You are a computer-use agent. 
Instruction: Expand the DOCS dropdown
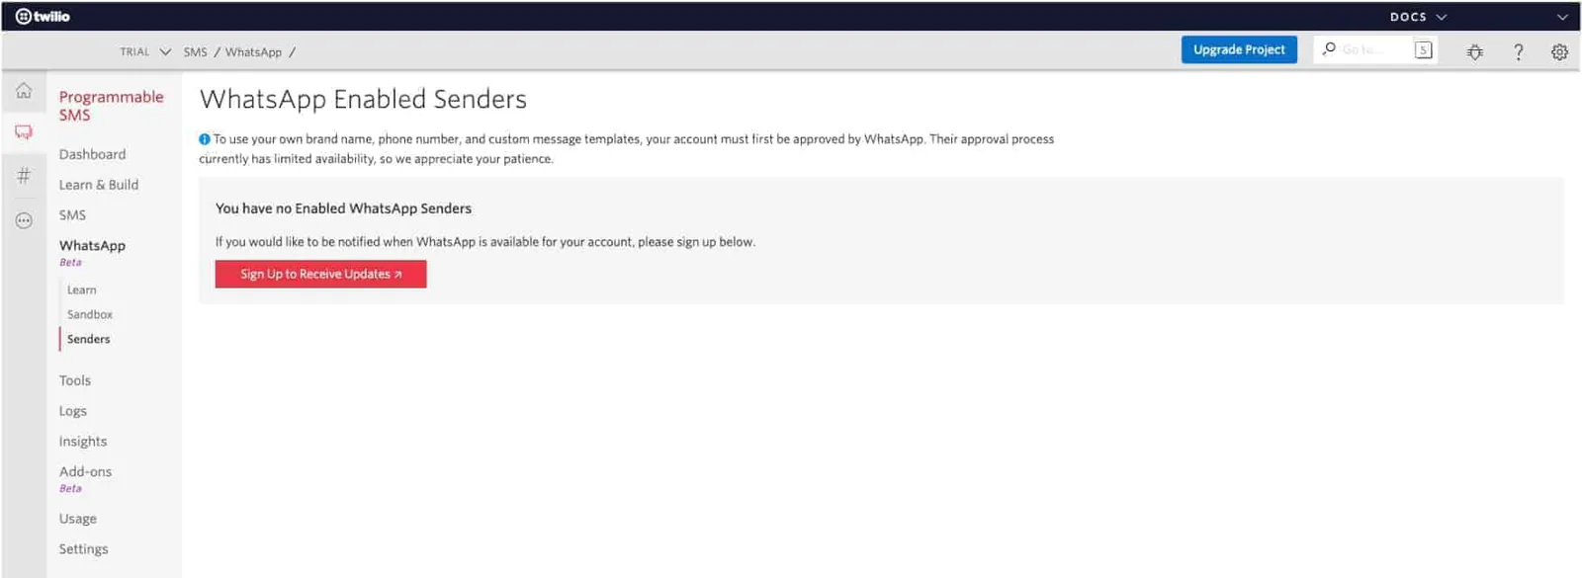pyautogui.click(x=1418, y=17)
